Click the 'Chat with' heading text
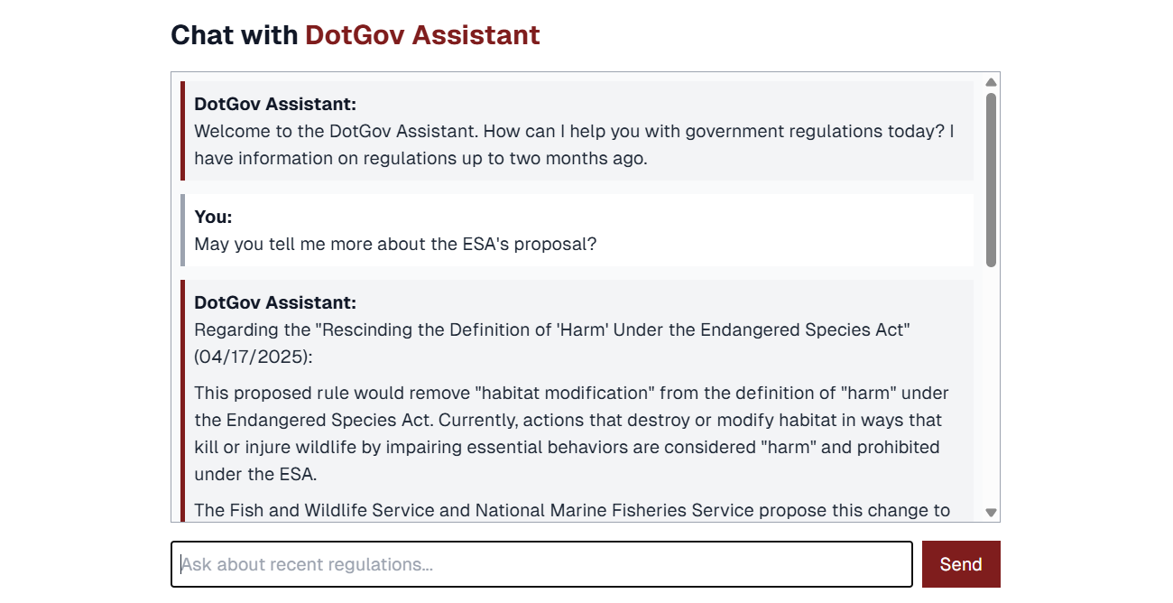 coord(234,35)
